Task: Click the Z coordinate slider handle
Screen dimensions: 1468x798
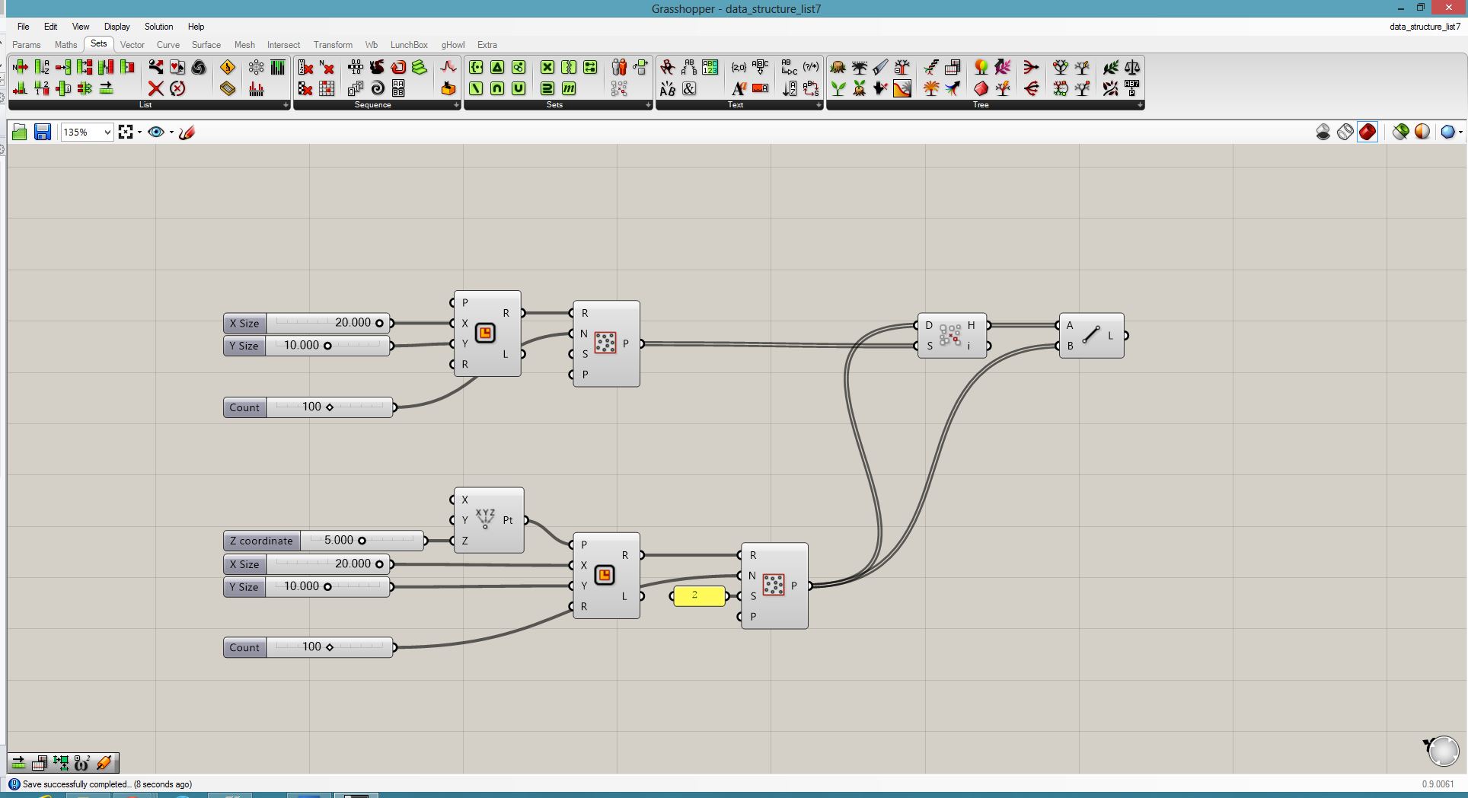Action: pyautogui.click(x=362, y=541)
